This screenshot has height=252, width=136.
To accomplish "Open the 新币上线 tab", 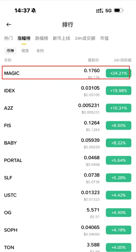I will click(62, 38).
